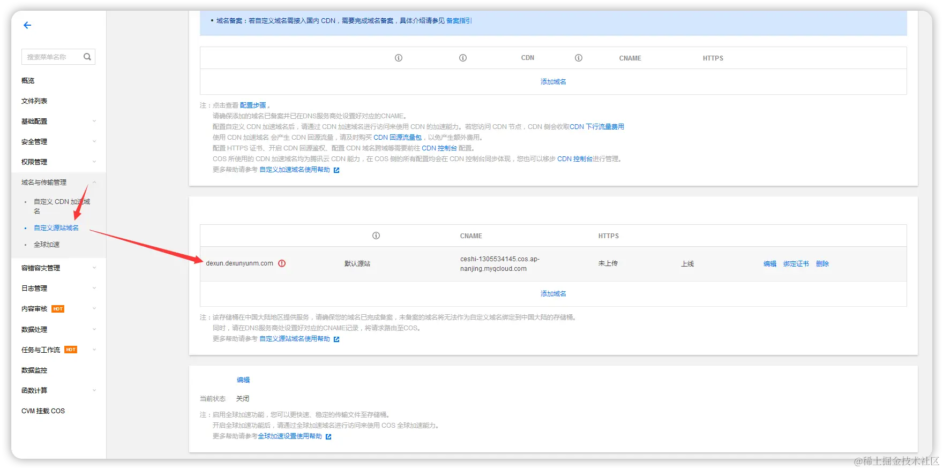Image resolution: width=943 pixels, height=470 pixels.
Task: Click 添加域名 in the CDN acceleration domain table
Action: [x=553, y=82]
